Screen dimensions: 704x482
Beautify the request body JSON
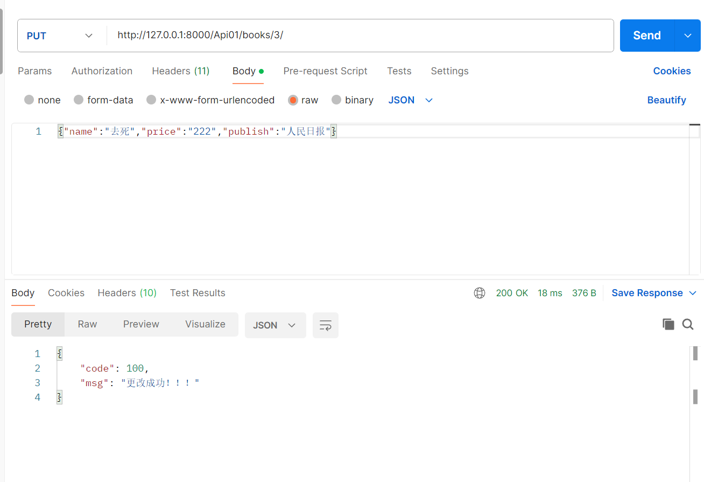pyautogui.click(x=666, y=100)
